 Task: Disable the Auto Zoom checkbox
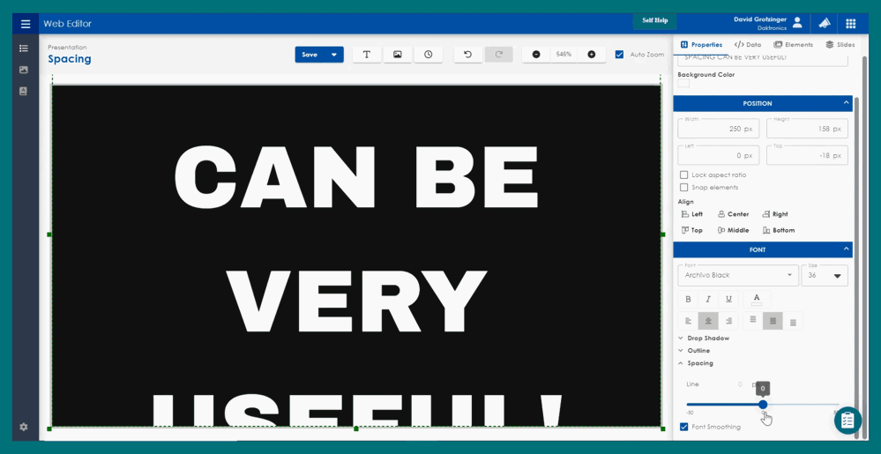[619, 55]
